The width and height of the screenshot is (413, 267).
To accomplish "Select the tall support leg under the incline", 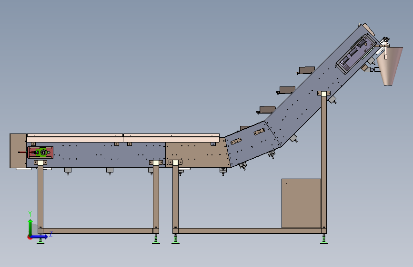I will click(x=324, y=162).
